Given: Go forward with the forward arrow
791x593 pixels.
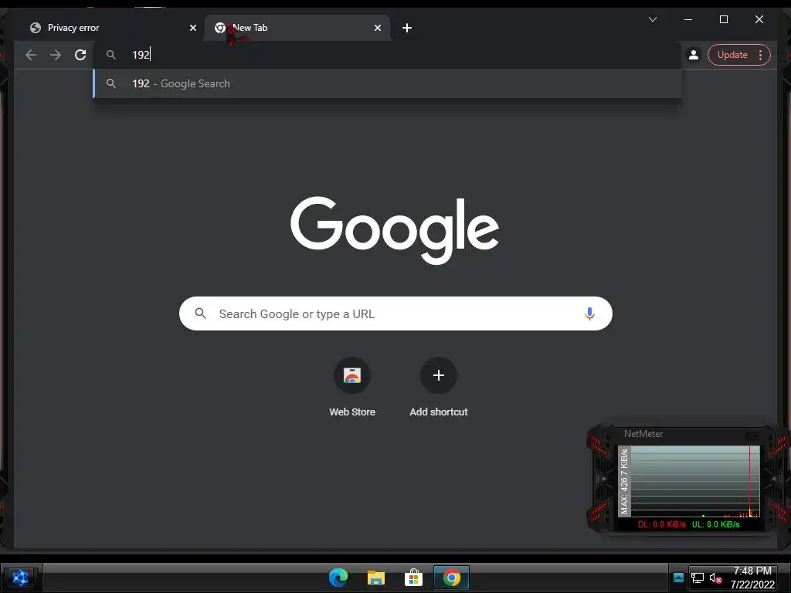Looking at the screenshot, I should tap(56, 55).
